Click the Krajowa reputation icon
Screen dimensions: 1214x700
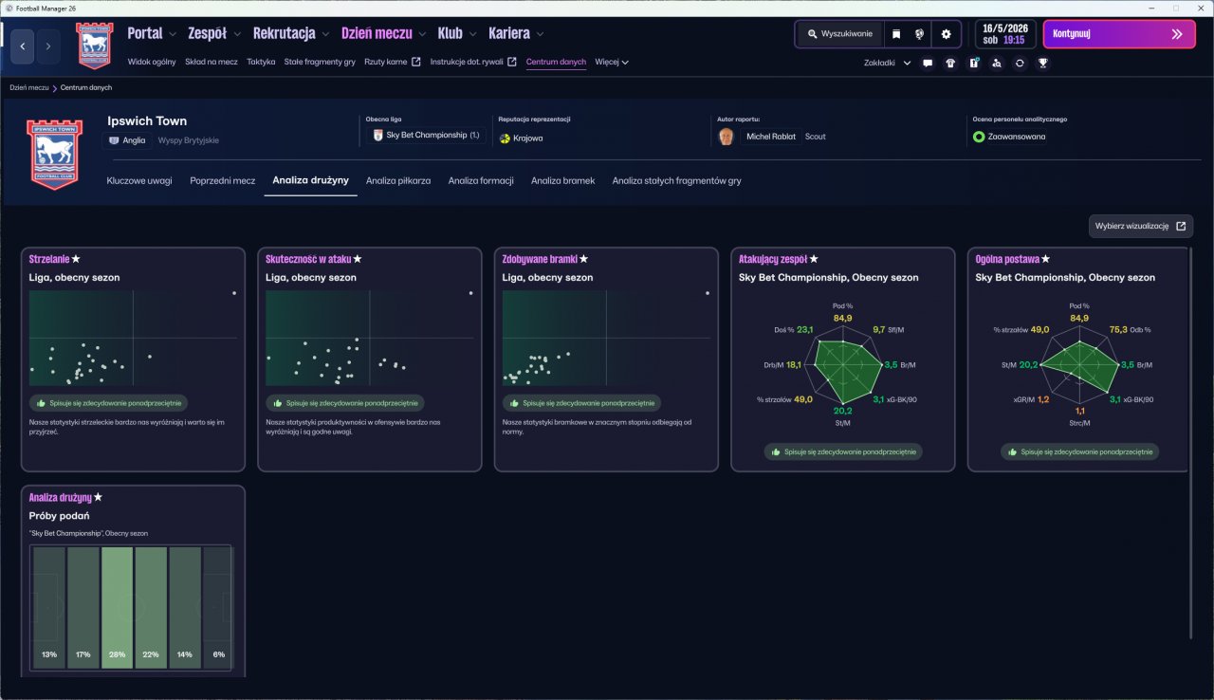505,138
